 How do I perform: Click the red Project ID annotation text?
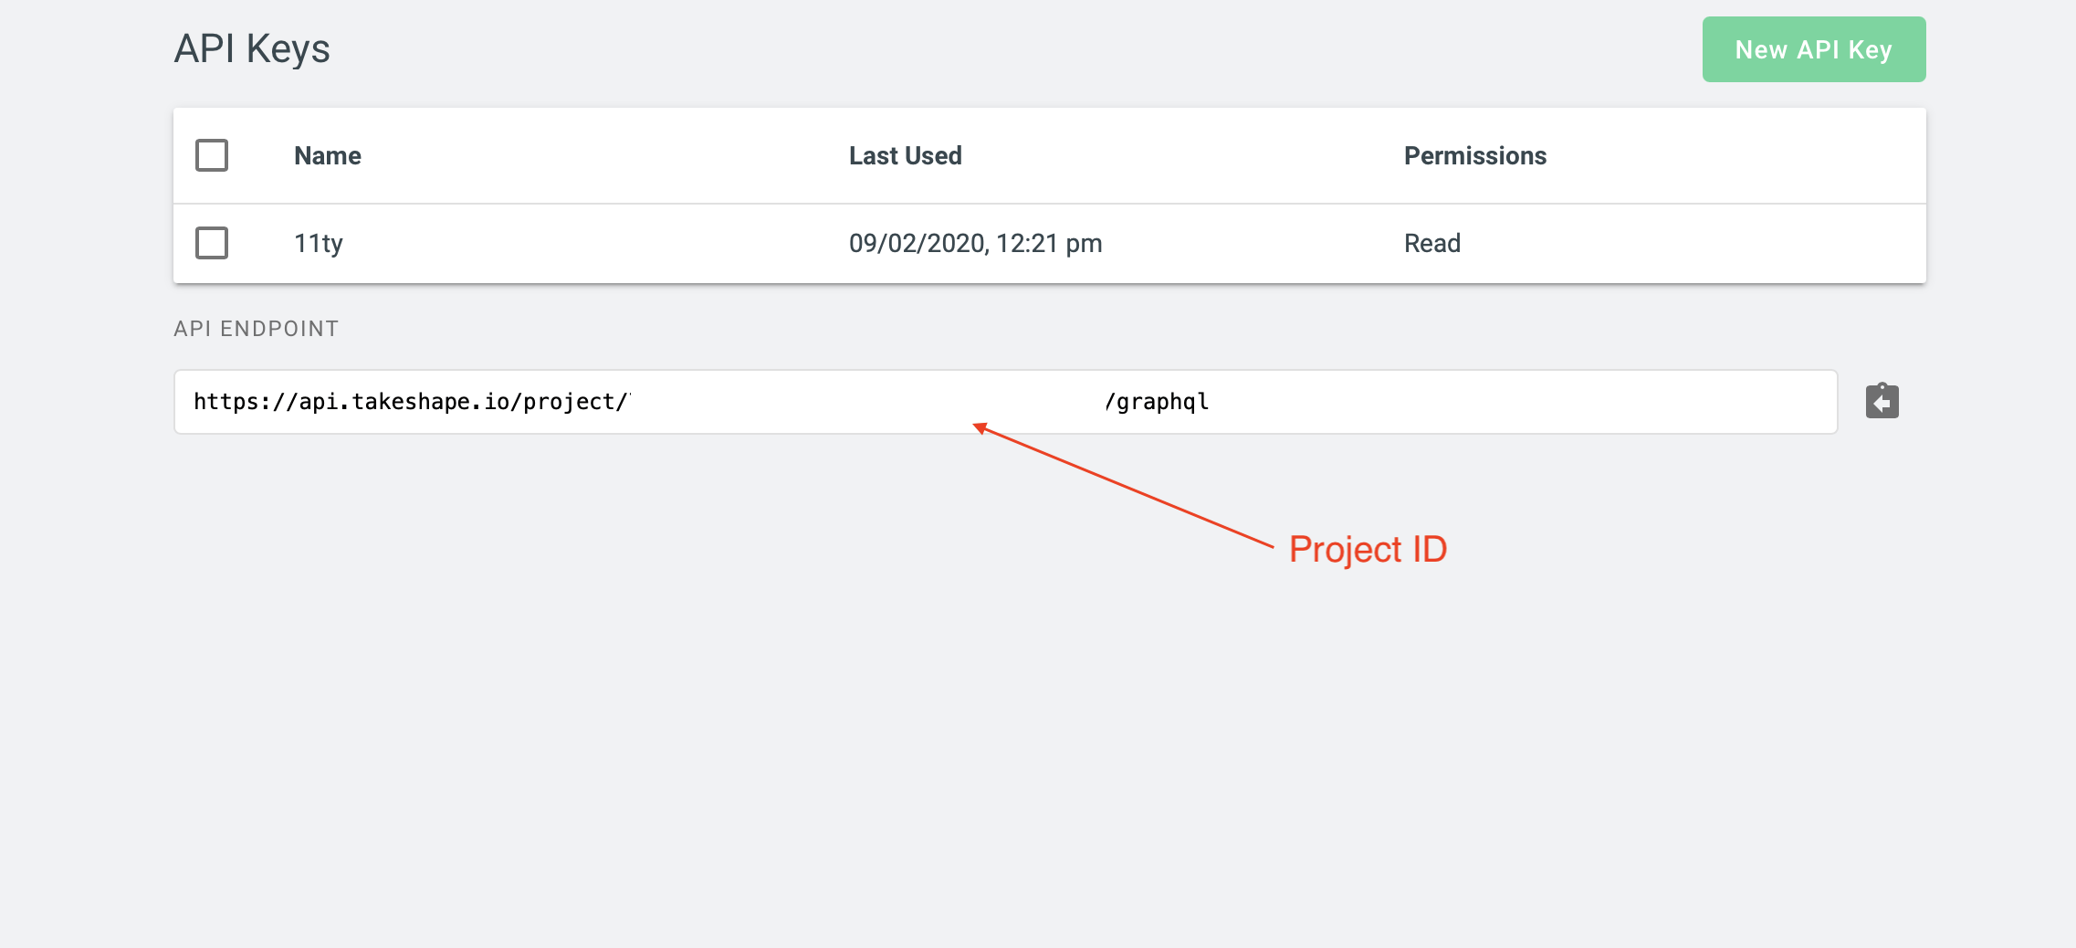(1368, 550)
